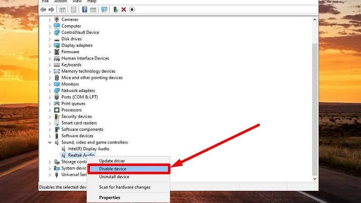This screenshot has height=203, width=361.
Task: Select the Network adapters icon
Action: point(57,91)
